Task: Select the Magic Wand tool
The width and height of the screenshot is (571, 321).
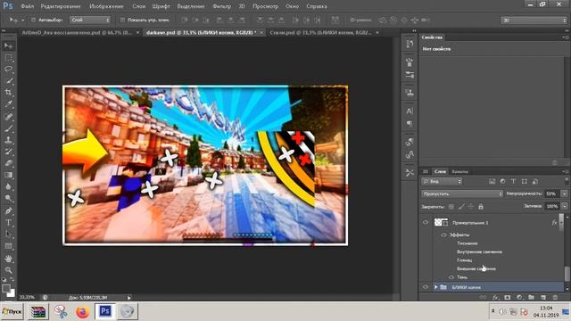Action: 8,81
